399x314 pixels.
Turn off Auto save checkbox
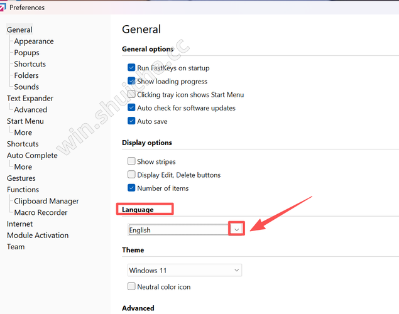131,121
